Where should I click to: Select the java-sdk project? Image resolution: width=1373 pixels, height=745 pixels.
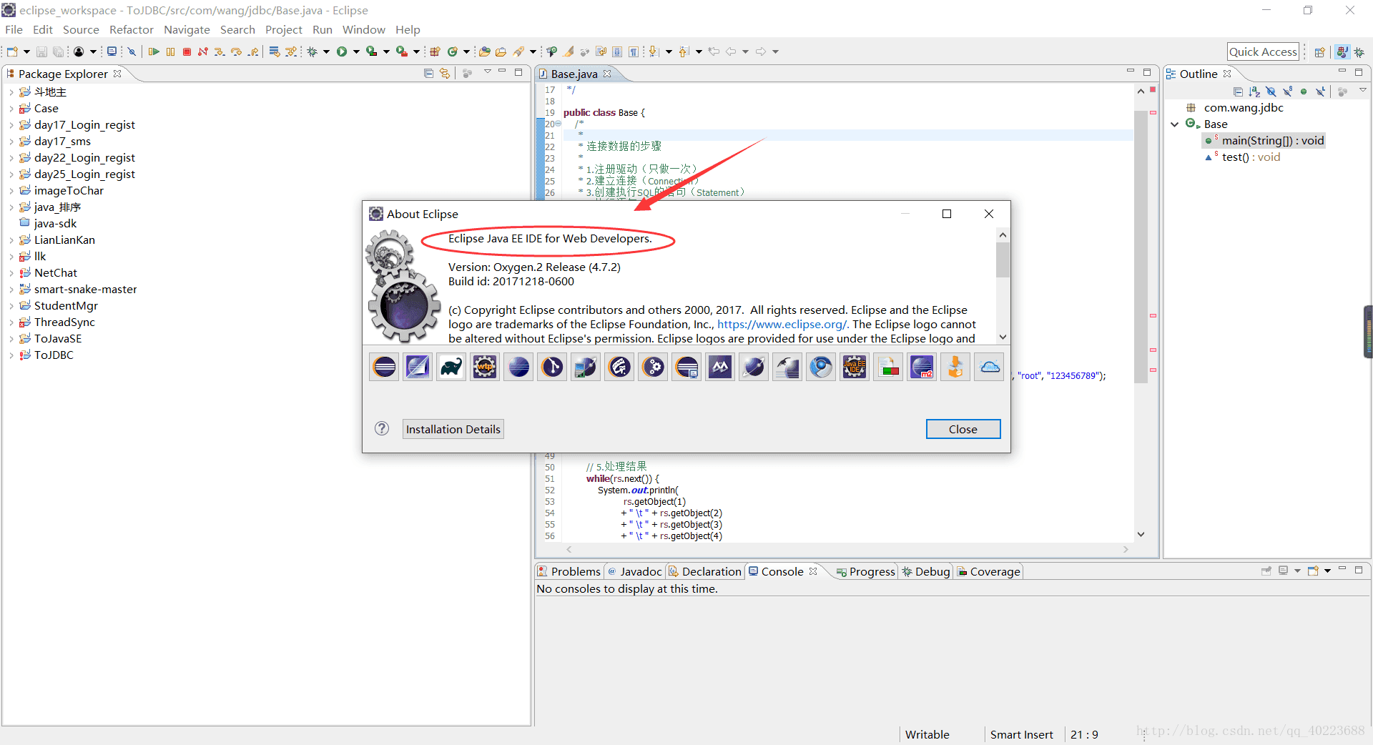47,224
